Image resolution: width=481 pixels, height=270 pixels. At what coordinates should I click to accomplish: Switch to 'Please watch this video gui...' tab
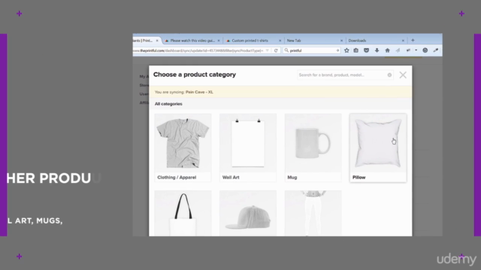192,40
